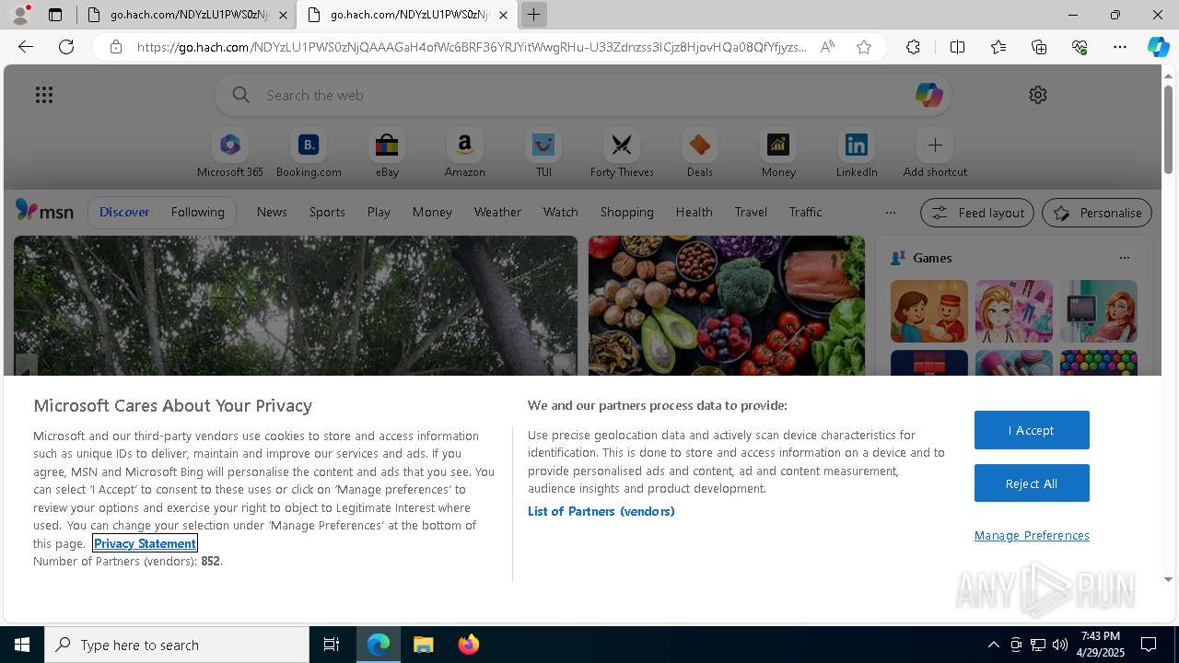The width and height of the screenshot is (1179, 663).
Task: Open tab actions menu
Action: 55,15
